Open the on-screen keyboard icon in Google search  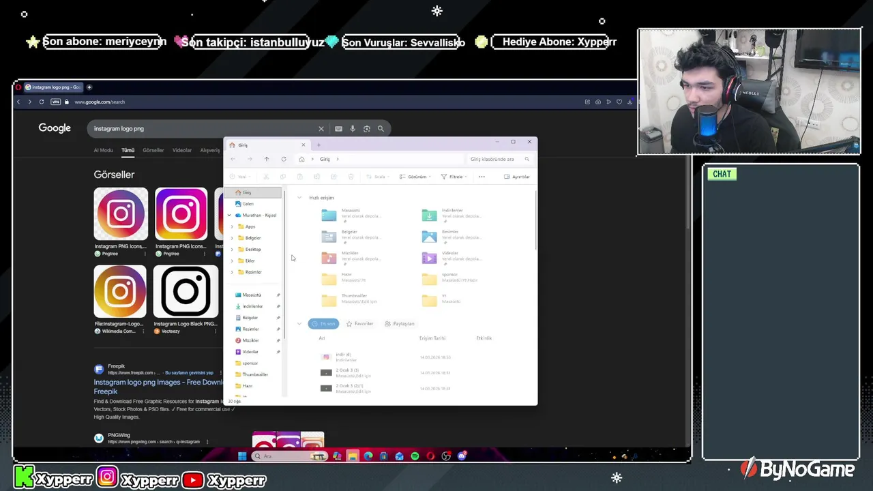click(338, 128)
